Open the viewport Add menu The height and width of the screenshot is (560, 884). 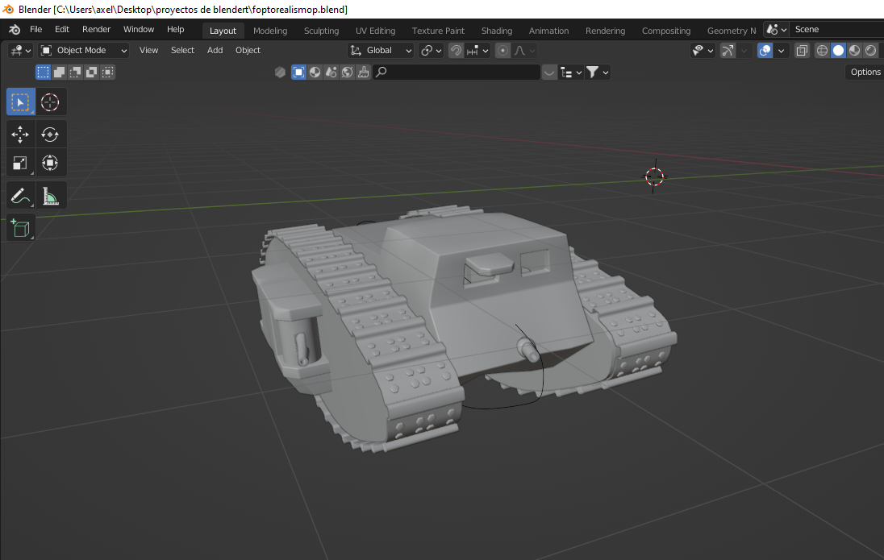tap(215, 50)
